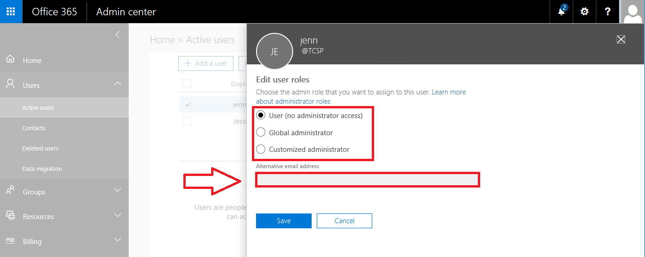
Task: Collapse the Users section chevron
Action: (x=118, y=84)
